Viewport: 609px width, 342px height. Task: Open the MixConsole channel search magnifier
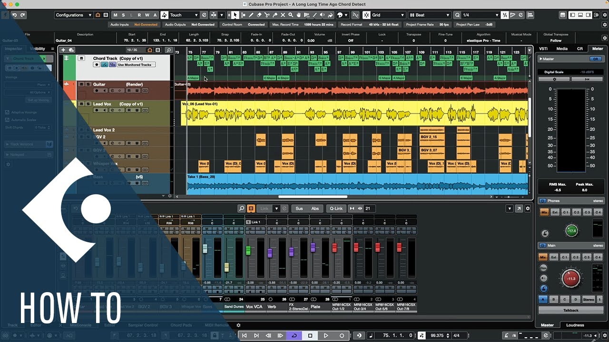(242, 209)
